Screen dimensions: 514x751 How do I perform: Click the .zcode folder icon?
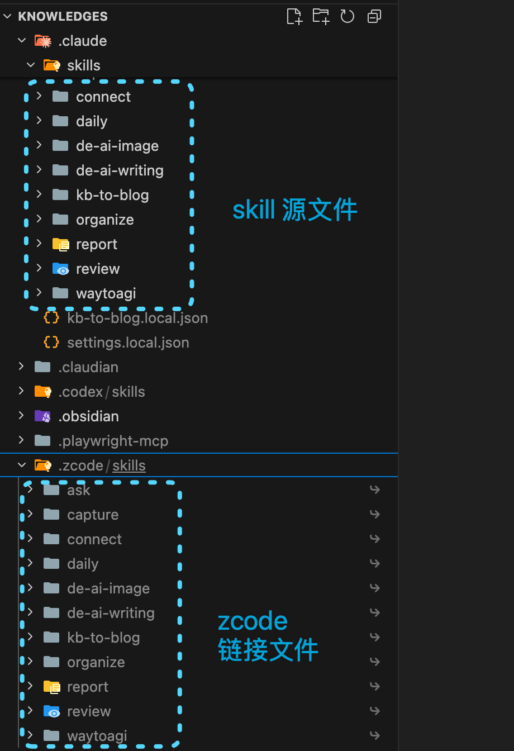click(x=42, y=465)
